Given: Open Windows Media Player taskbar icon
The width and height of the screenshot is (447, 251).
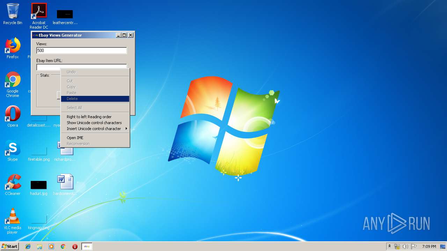Looking at the screenshot, I should (51, 246).
